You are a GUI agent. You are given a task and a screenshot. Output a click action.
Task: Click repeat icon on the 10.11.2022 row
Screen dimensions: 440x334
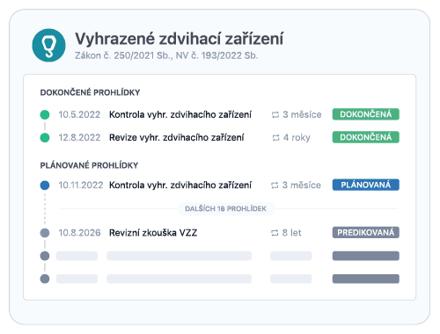tap(275, 185)
